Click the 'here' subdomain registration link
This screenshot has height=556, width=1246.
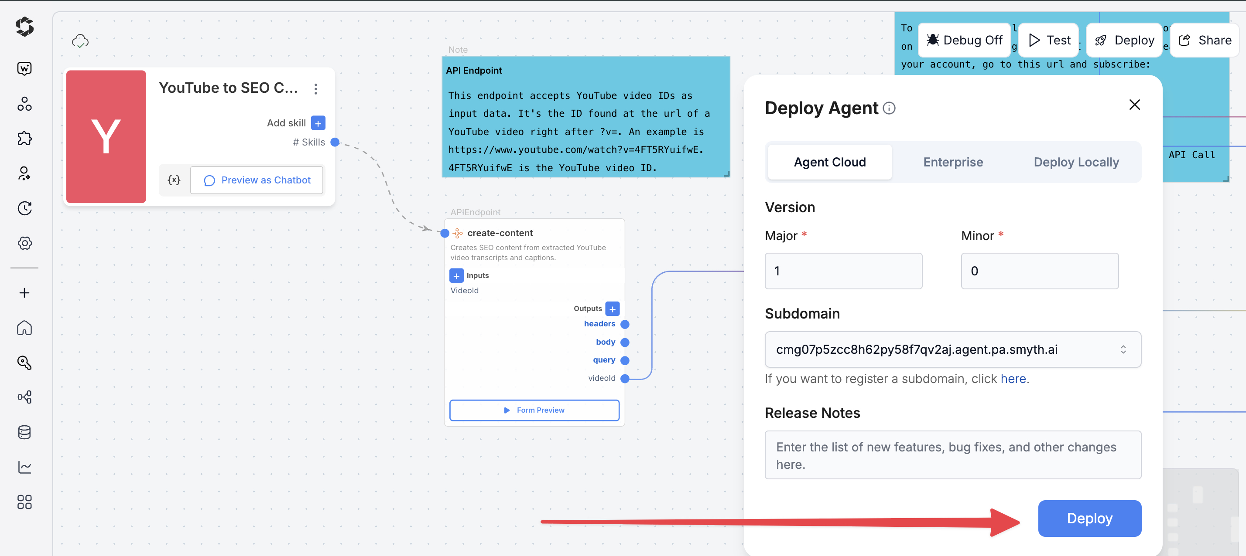[x=1013, y=379]
